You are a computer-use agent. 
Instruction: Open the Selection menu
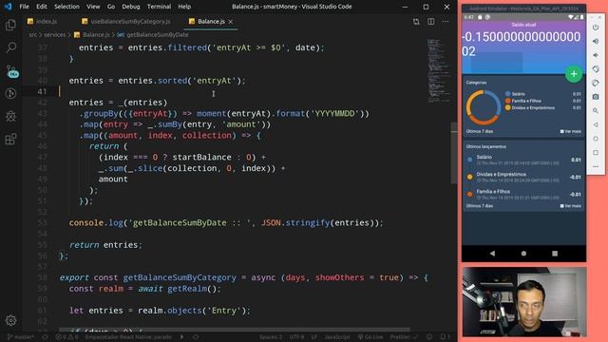[x=66, y=7]
